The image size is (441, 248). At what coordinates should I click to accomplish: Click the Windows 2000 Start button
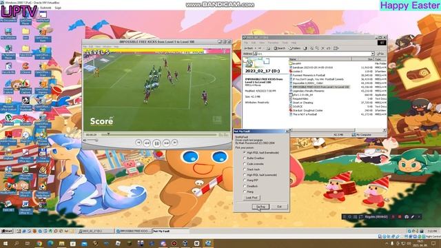7,231
